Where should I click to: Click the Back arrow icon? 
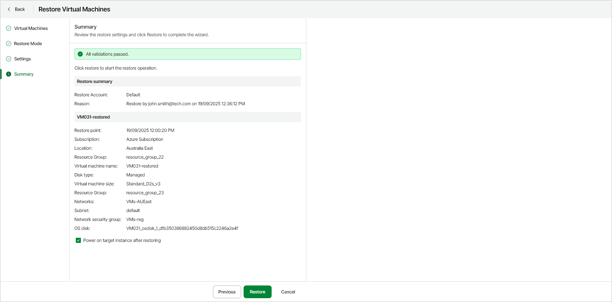pos(9,9)
